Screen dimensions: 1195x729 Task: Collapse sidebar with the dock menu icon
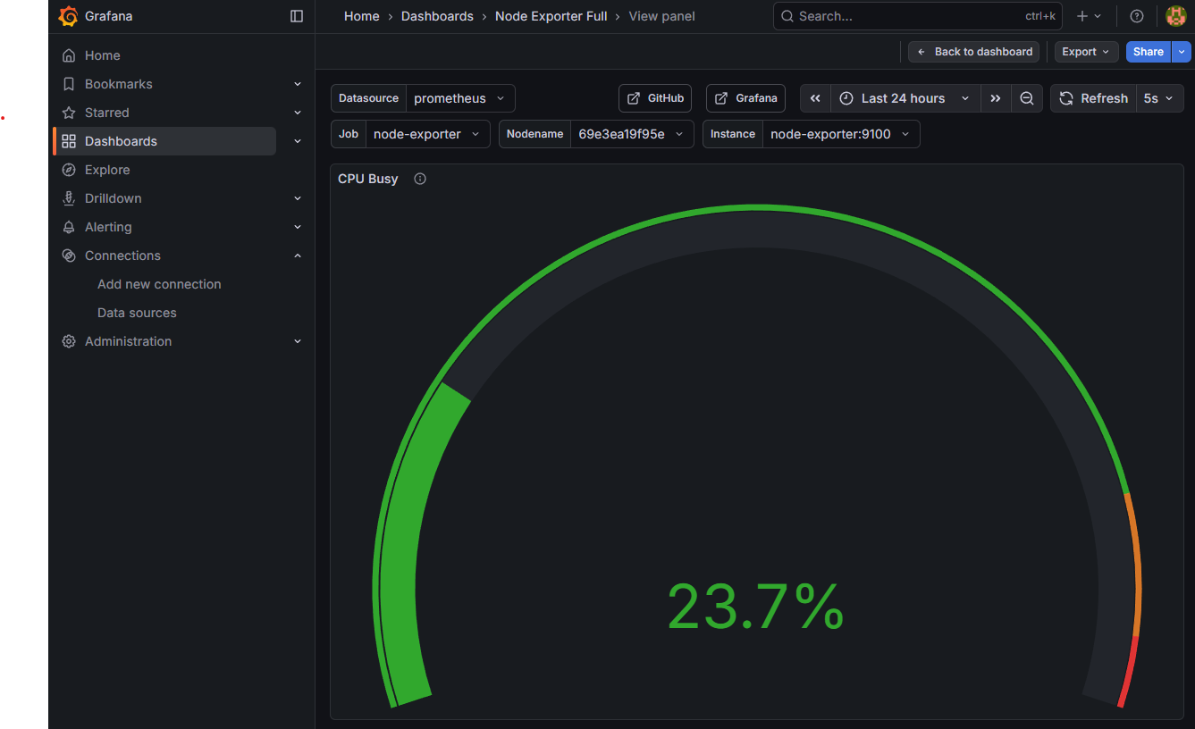tap(297, 16)
